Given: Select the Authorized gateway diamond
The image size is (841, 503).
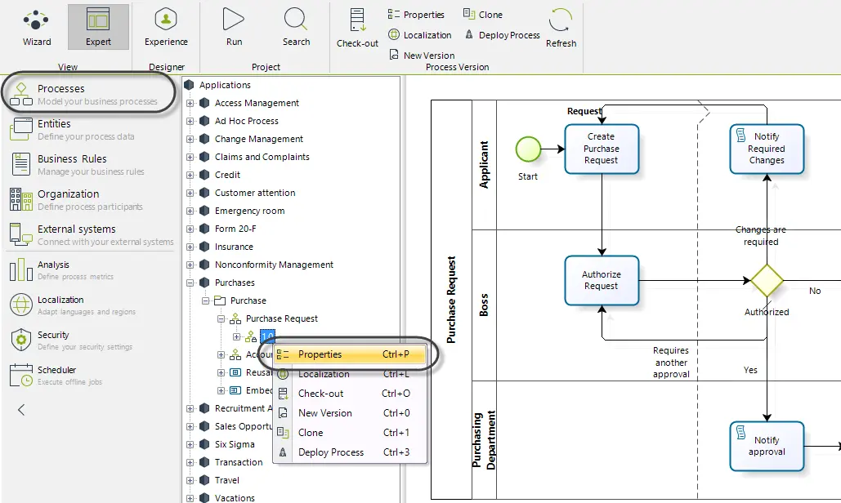Looking at the screenshot, I should point(767,280).
